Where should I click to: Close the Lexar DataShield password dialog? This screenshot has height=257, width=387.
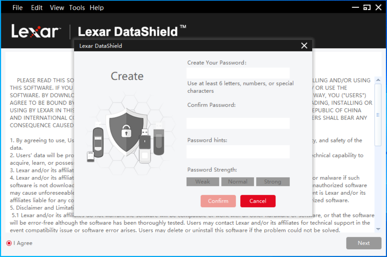[x=304, y=45]
